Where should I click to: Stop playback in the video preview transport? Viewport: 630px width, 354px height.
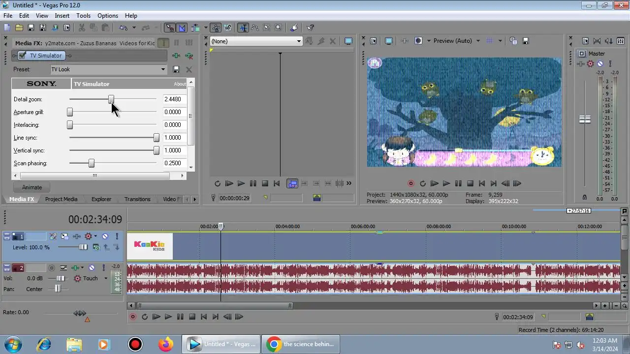click(470, 183)
